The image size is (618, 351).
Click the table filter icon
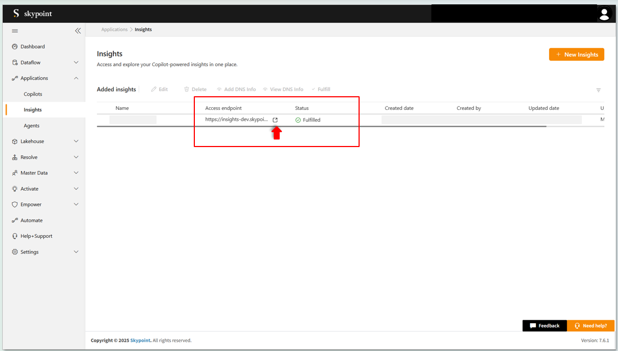click(598, 90)
